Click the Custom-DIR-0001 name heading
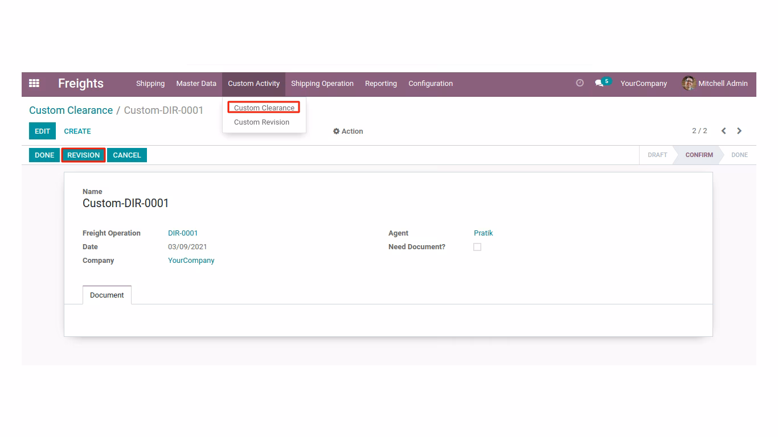The image size is (778, 437). click(x=126, y=203)
